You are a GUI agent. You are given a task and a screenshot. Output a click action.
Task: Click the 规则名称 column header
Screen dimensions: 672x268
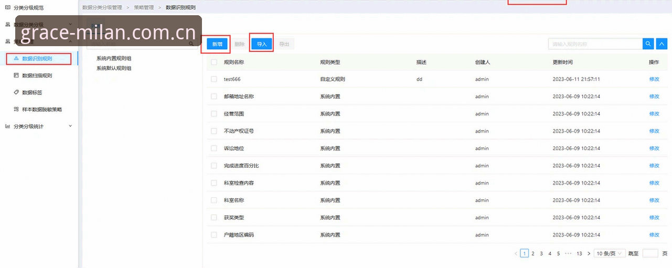234,62
